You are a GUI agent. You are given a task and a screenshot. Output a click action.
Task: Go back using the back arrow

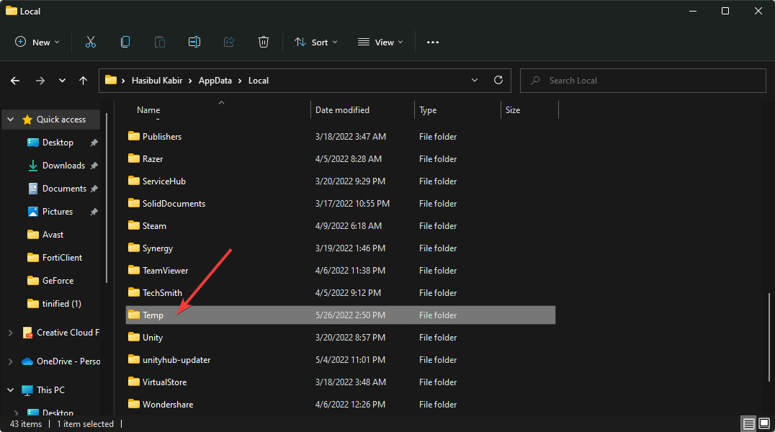pyautogui.click(x=15, y=80)
